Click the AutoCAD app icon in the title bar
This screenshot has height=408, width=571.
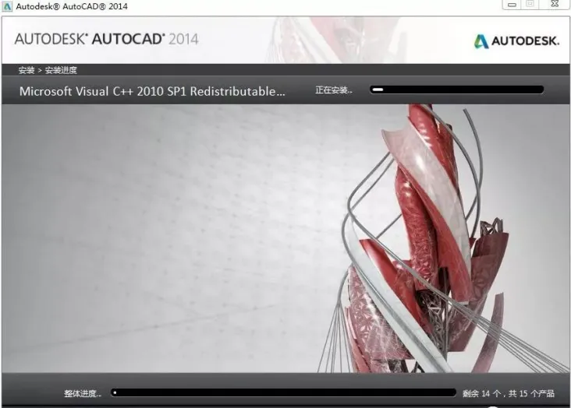point(6,5)
